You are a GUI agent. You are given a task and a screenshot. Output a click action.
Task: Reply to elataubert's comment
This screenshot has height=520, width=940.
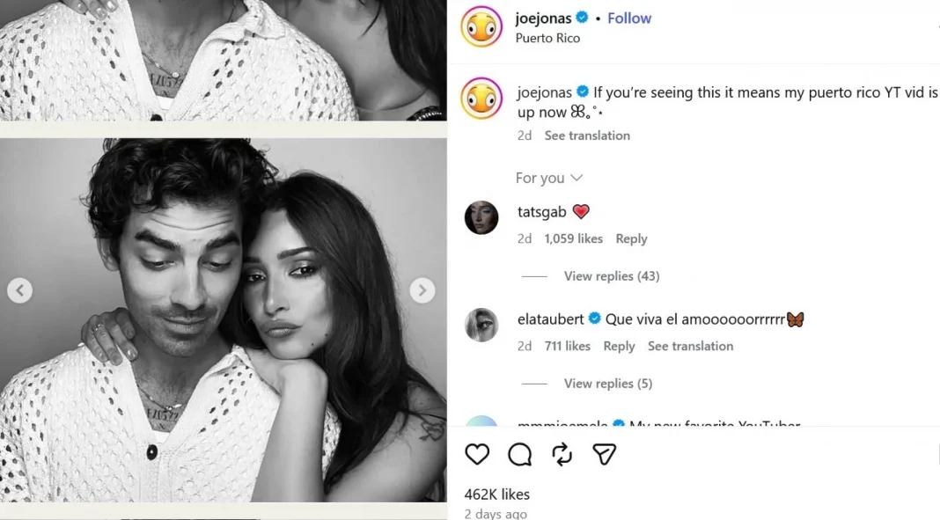619,346
